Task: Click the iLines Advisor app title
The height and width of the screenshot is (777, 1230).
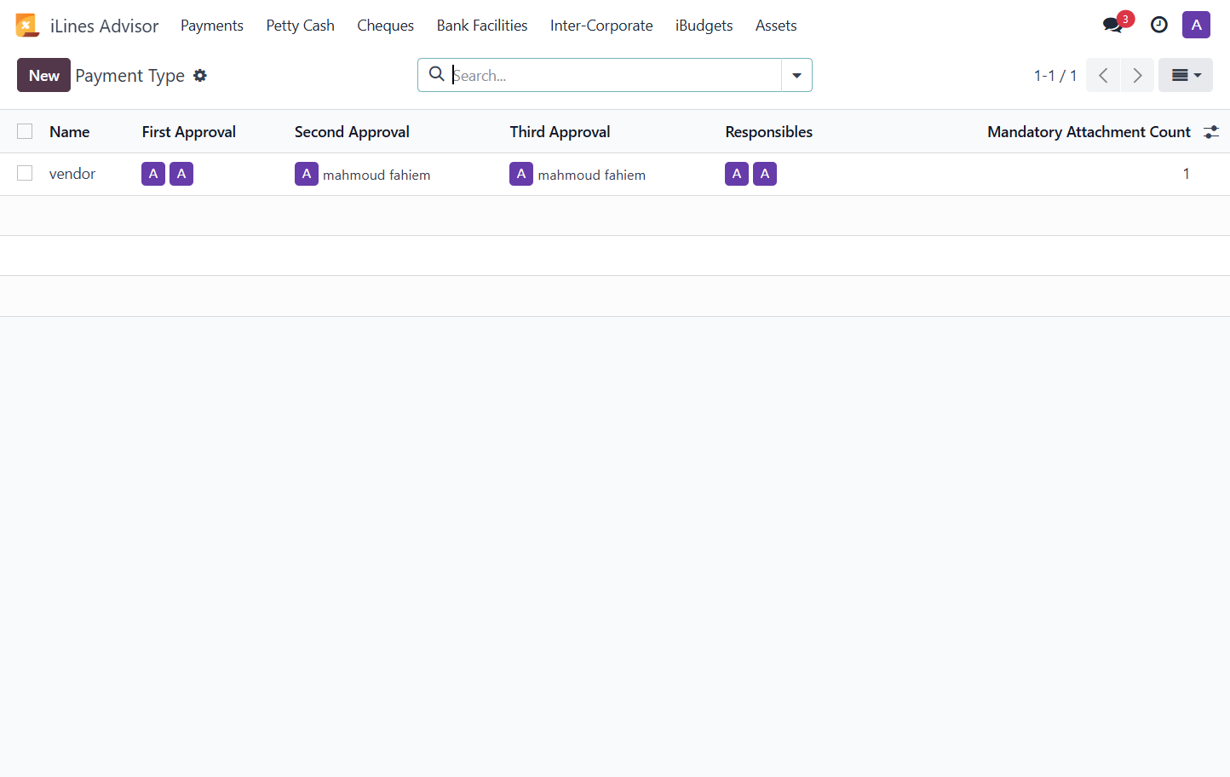Action: [104, 26]
